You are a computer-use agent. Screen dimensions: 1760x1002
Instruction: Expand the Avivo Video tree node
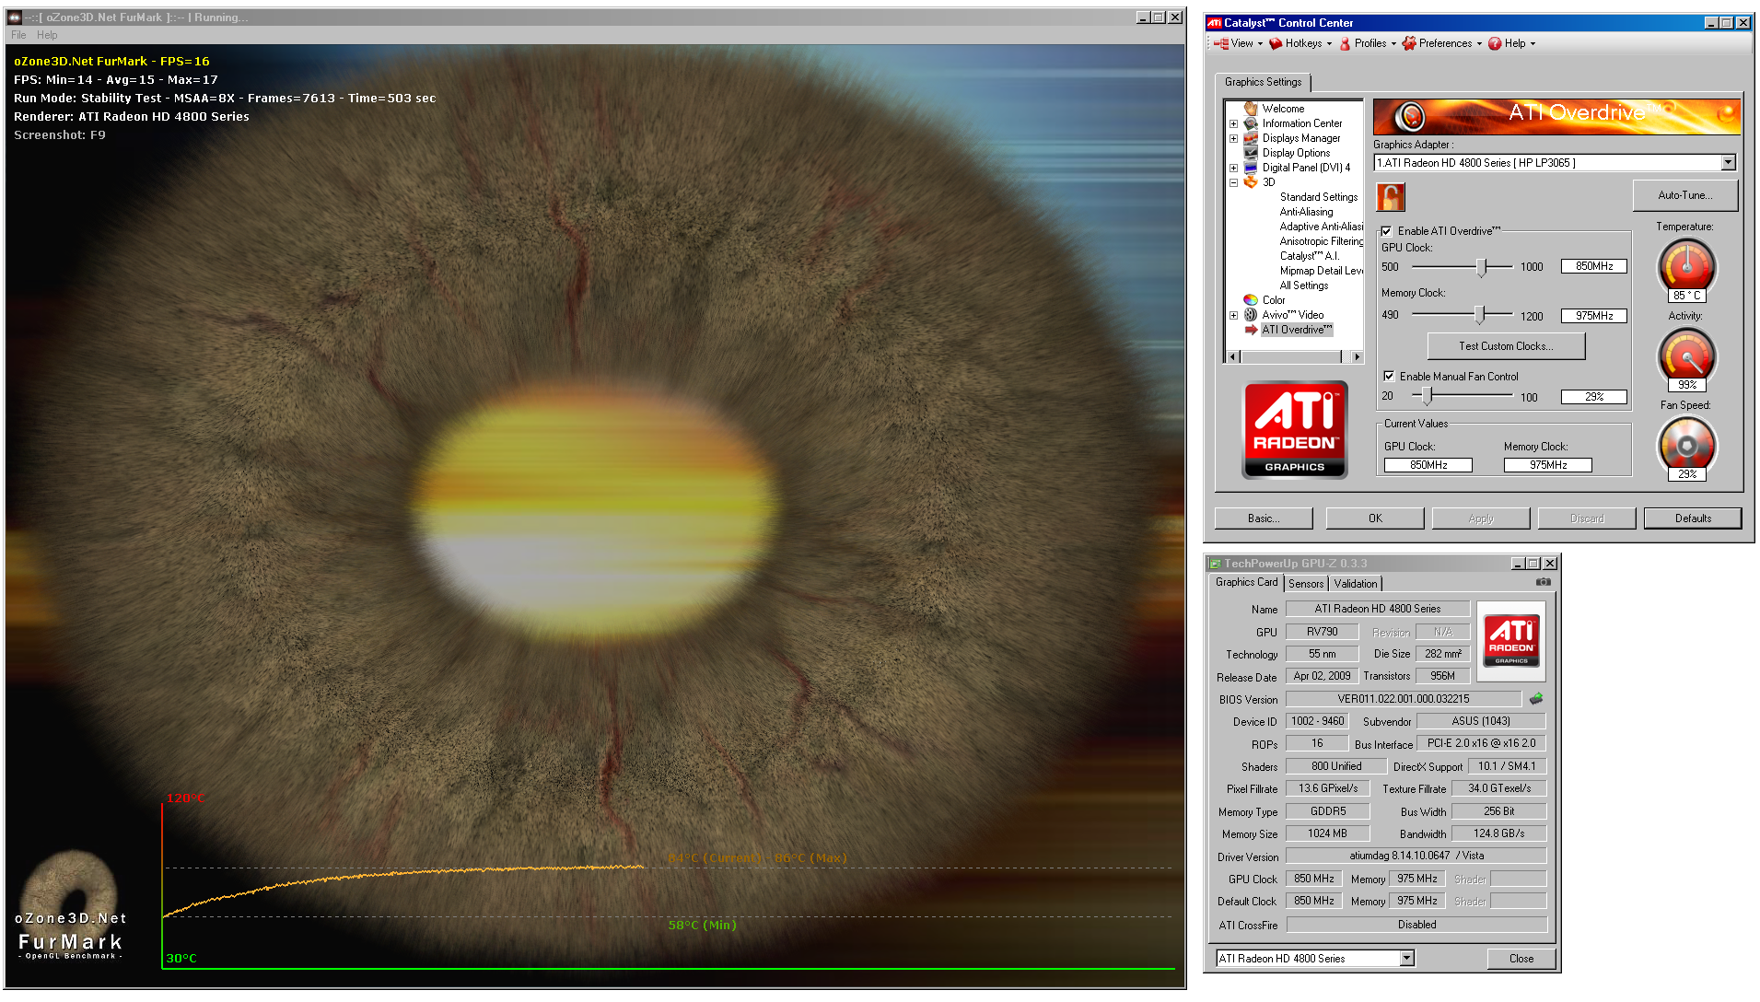pos(1234,315)
